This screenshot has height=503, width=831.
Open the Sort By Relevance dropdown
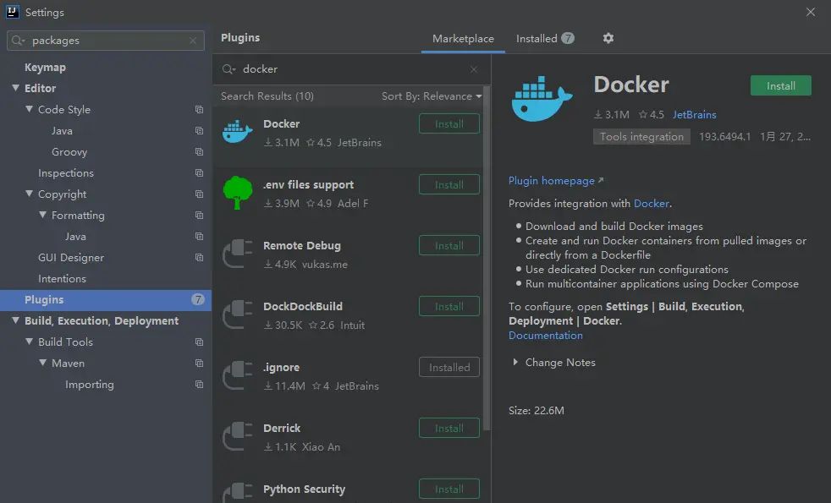[431, 96]
